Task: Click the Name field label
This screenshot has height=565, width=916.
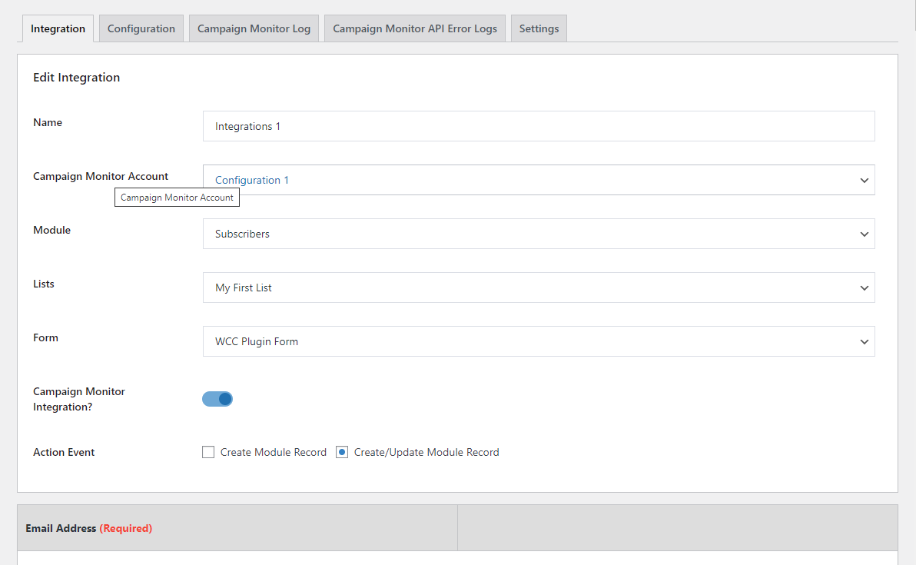Action: 48,123
